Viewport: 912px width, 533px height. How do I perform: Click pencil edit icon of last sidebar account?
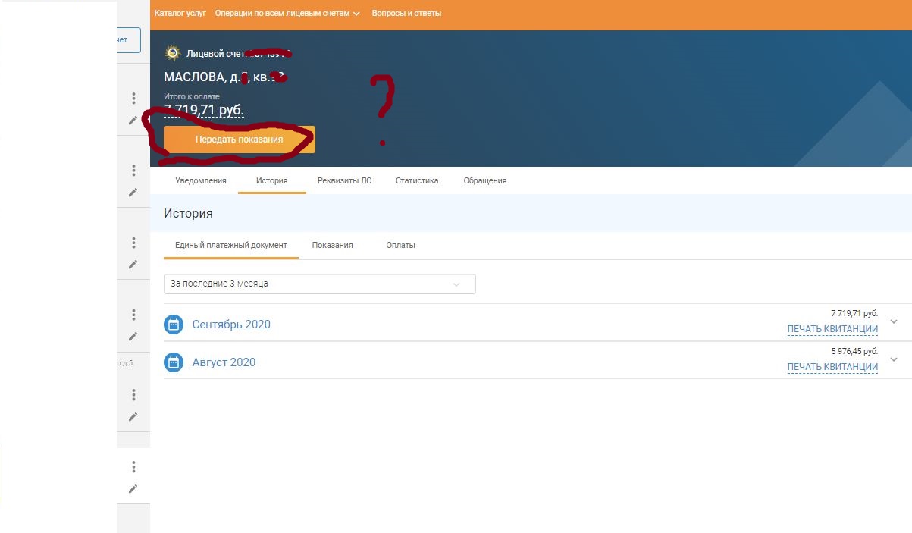pos(133,488)
